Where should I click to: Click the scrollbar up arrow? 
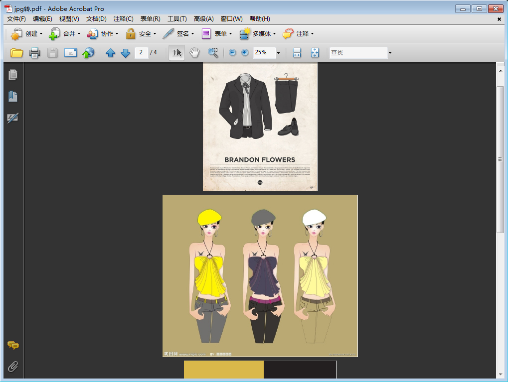[500, 71]
